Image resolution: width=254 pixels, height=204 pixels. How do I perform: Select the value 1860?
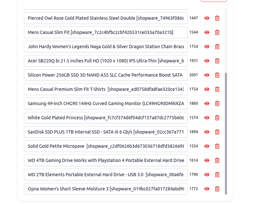[x=194, y=103]
